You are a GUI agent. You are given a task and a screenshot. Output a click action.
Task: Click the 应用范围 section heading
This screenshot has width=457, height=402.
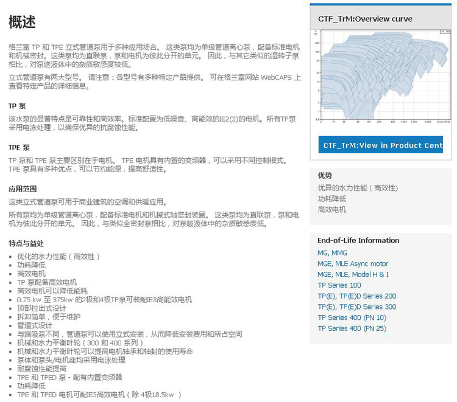pos(23,189)
